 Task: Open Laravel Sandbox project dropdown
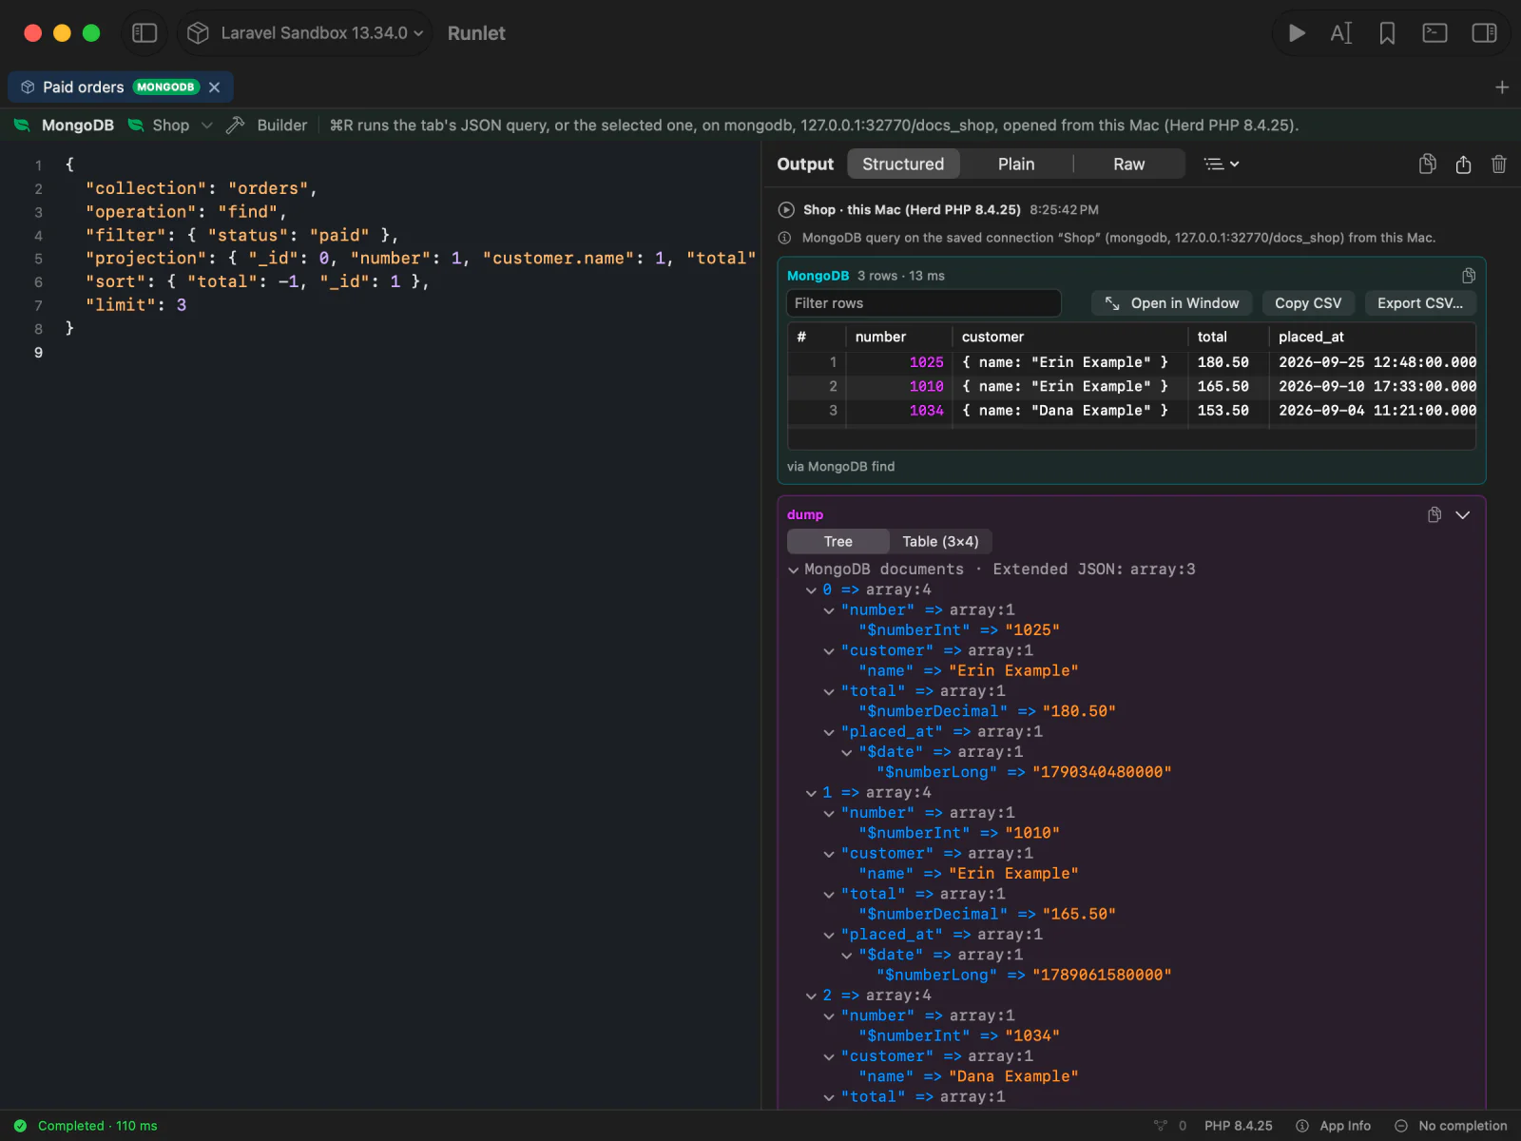pos(305,33)
